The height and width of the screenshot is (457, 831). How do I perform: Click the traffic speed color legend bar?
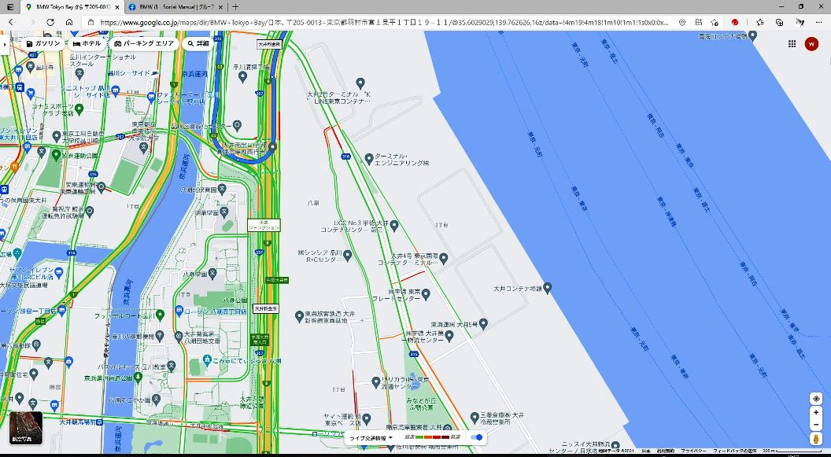433,437
